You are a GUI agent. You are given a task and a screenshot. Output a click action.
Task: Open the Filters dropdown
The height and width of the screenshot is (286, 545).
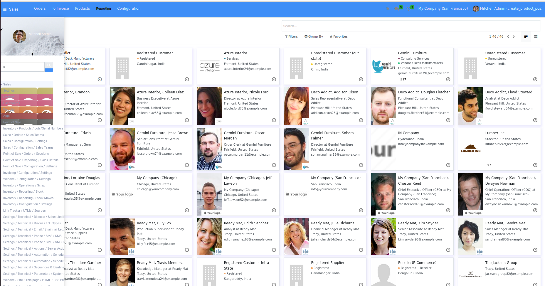pyautogui.click(x=291, y=37)
